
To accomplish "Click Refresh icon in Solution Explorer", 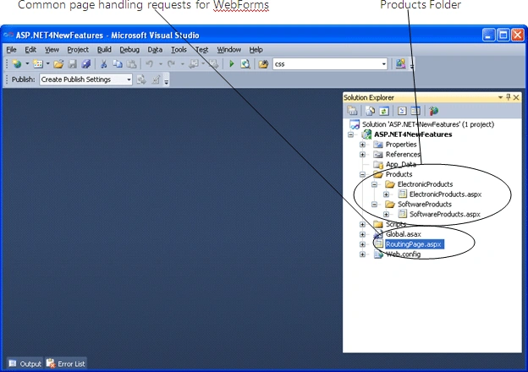I will tap(384, 111).
